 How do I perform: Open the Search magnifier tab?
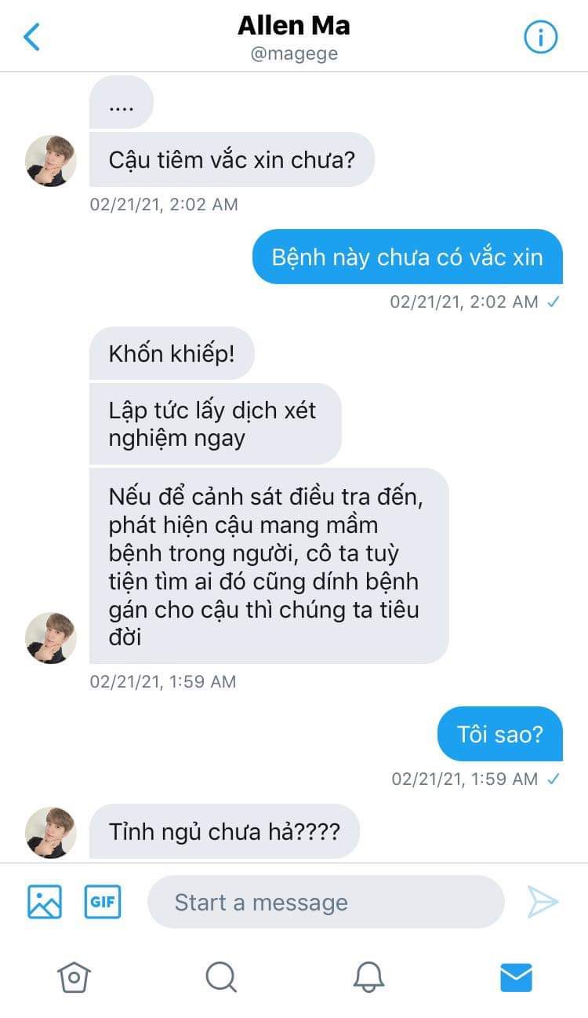tap(221, 977)
